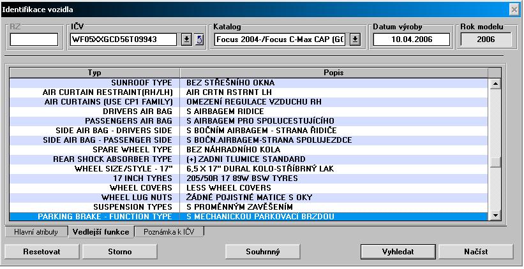The width and height of the screenshot is (524, 269).
Task: Click the scrollbar up arrow in the list
Action: (495, 84)
